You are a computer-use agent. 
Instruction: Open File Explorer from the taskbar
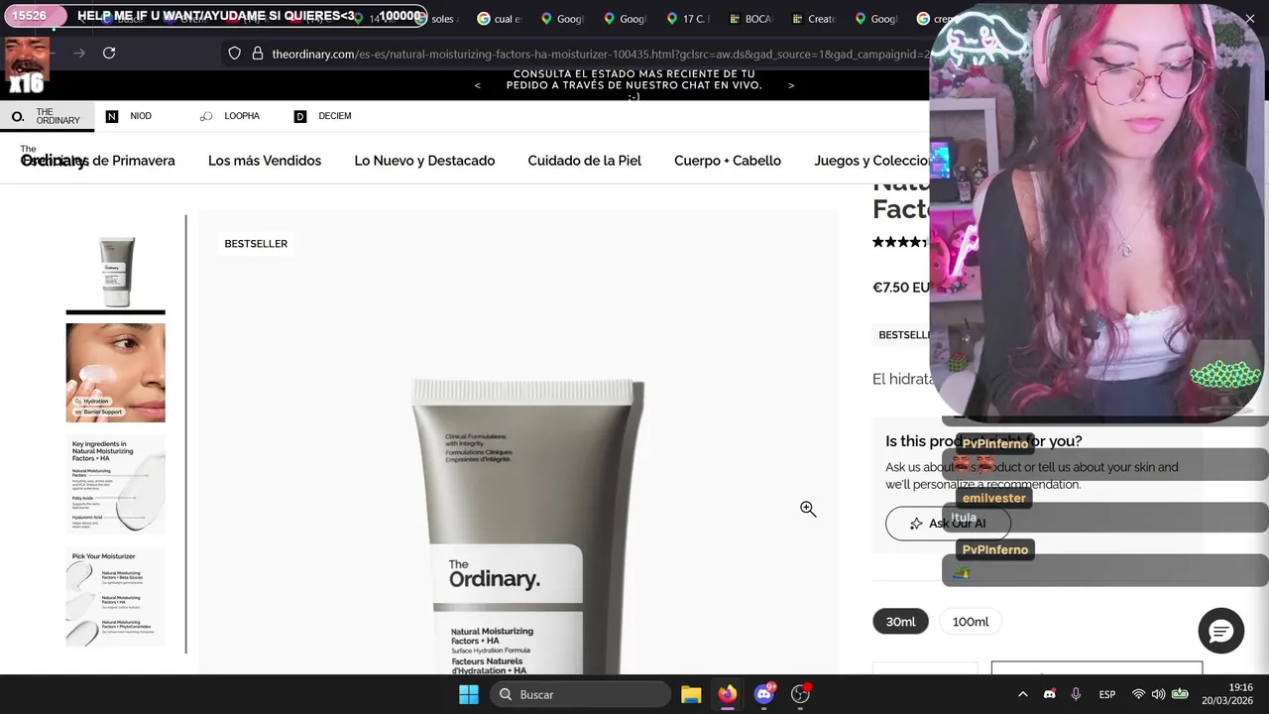pos(691,694)
